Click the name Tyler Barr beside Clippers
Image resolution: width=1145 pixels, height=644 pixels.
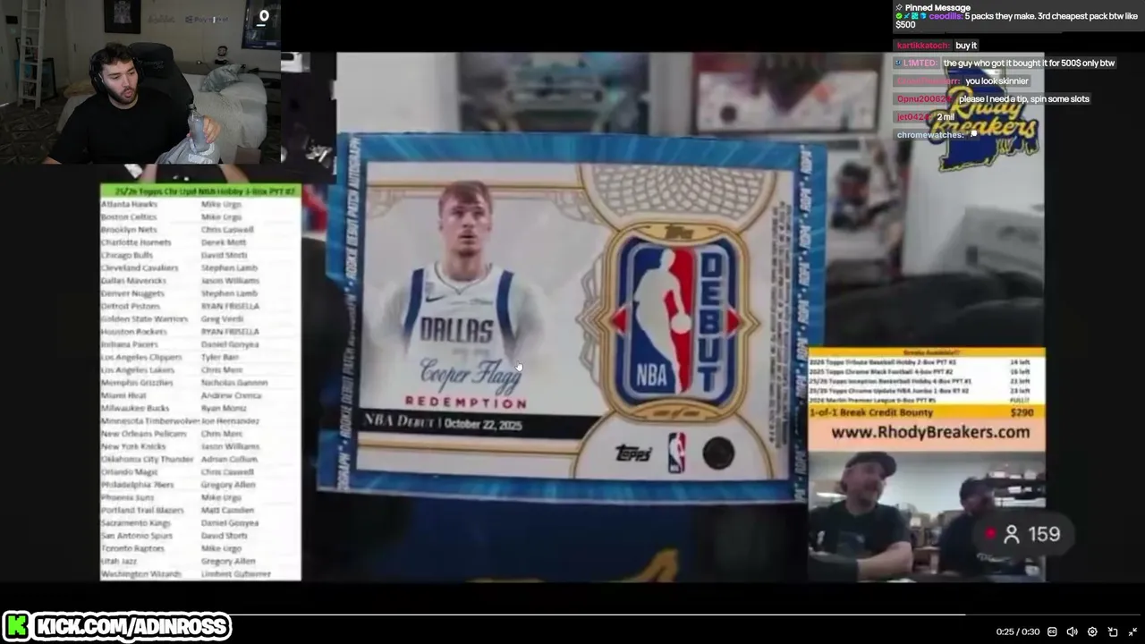220,357
